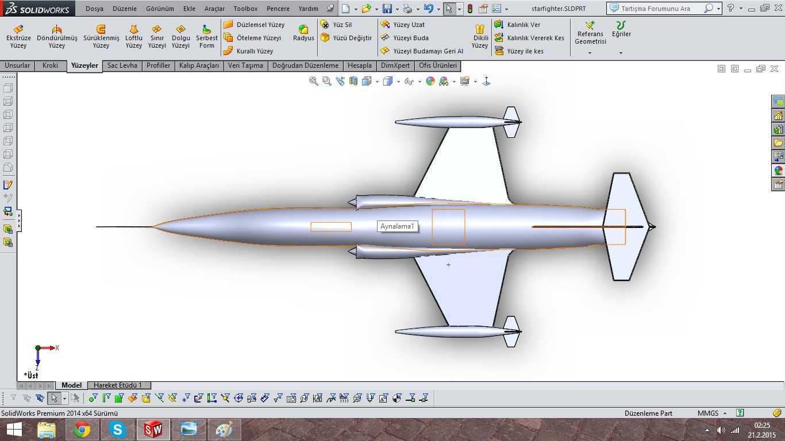
Task: Click the Save disk icon
Action: click(x=387, y=9)
